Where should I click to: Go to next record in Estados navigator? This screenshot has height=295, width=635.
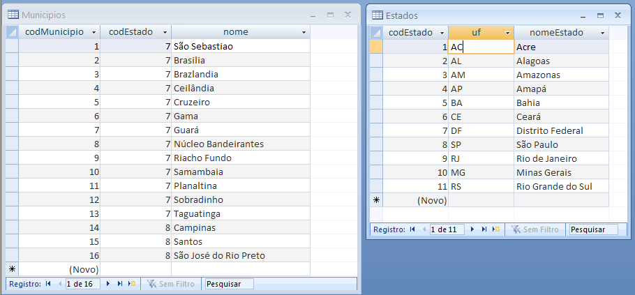(x=472, y=229)
